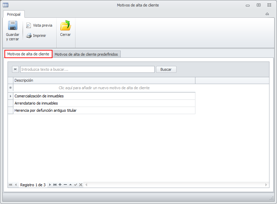Close the window using the title bar X
Image resolution: width=277 pixels, height=204 pixels.
269,5
